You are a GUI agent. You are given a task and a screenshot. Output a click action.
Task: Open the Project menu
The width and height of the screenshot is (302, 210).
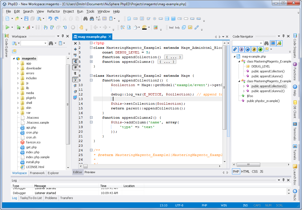(x=69, y=11)
